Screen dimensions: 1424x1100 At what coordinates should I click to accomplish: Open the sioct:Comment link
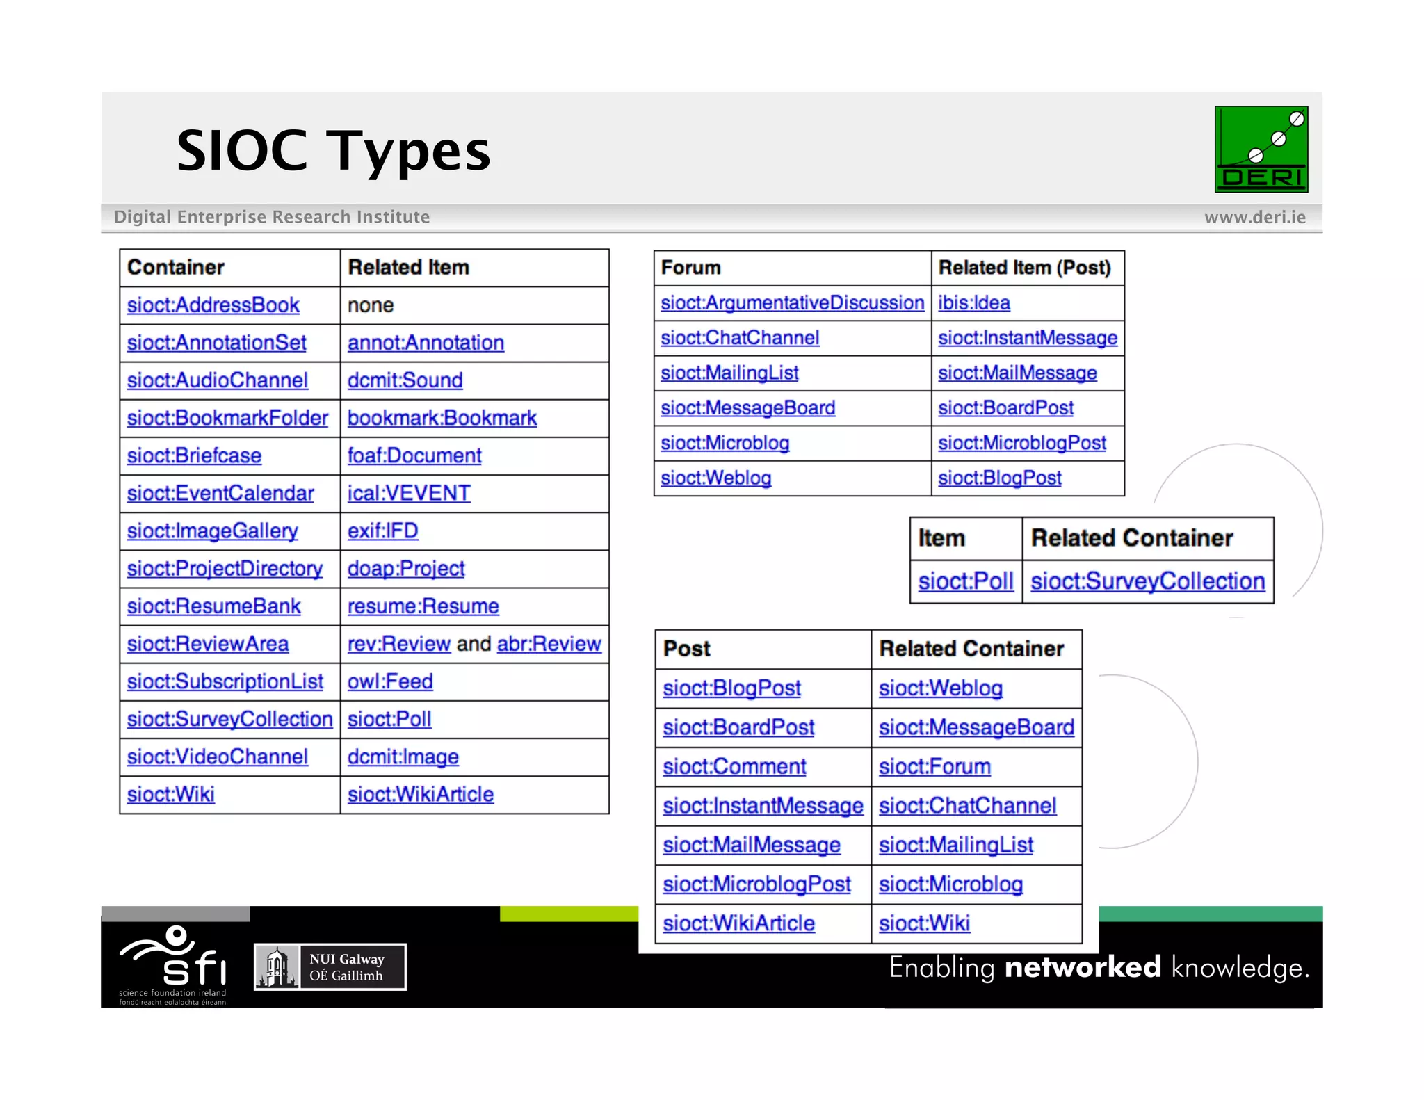pyautogui.click(x=734, y=767)
